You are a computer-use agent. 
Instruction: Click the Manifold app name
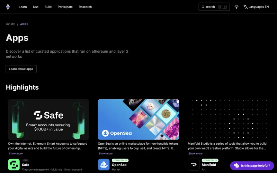[209, 165]
